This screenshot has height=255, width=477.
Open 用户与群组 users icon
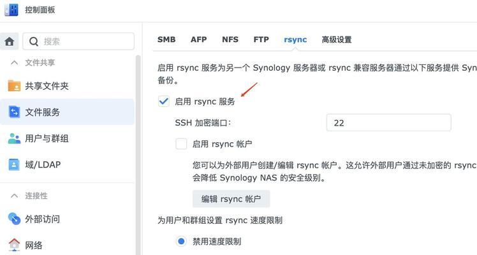14,138
